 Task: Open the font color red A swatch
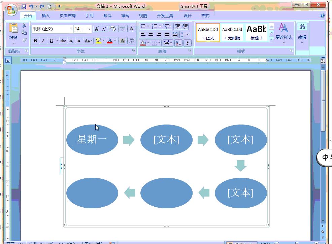(x=110, y=41)
